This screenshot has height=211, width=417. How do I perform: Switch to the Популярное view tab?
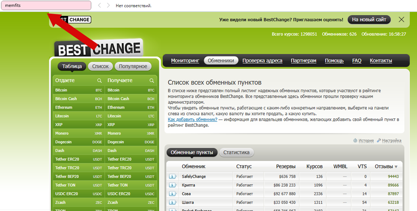(133, 66)
